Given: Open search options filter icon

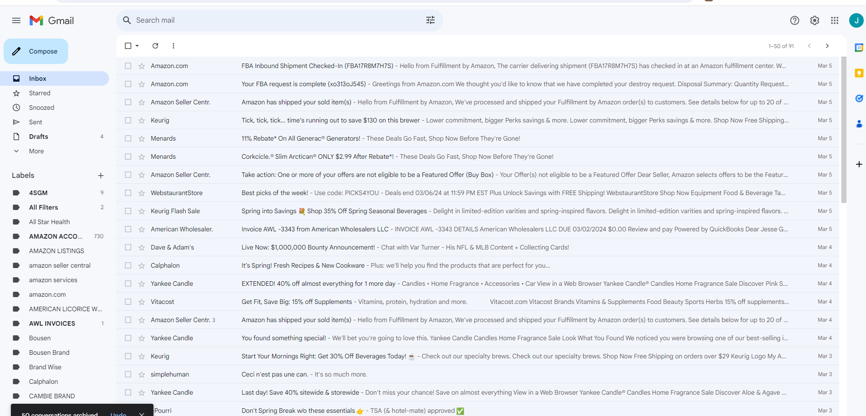Looking at the screenshot, I should coord(431,20).
